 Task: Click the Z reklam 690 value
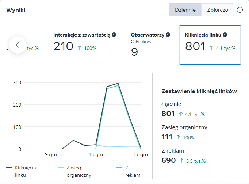[168, 160]
